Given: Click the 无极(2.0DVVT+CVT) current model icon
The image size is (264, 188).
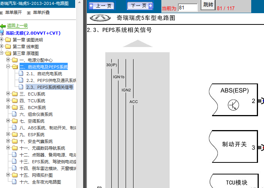Looking at the screenshot, I should tap(2, 32).
